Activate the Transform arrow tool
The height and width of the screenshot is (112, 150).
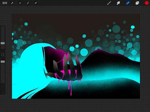(35, 3)
